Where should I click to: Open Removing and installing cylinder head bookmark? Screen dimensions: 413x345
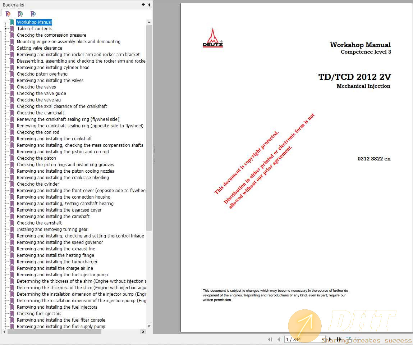click(53, 68)
